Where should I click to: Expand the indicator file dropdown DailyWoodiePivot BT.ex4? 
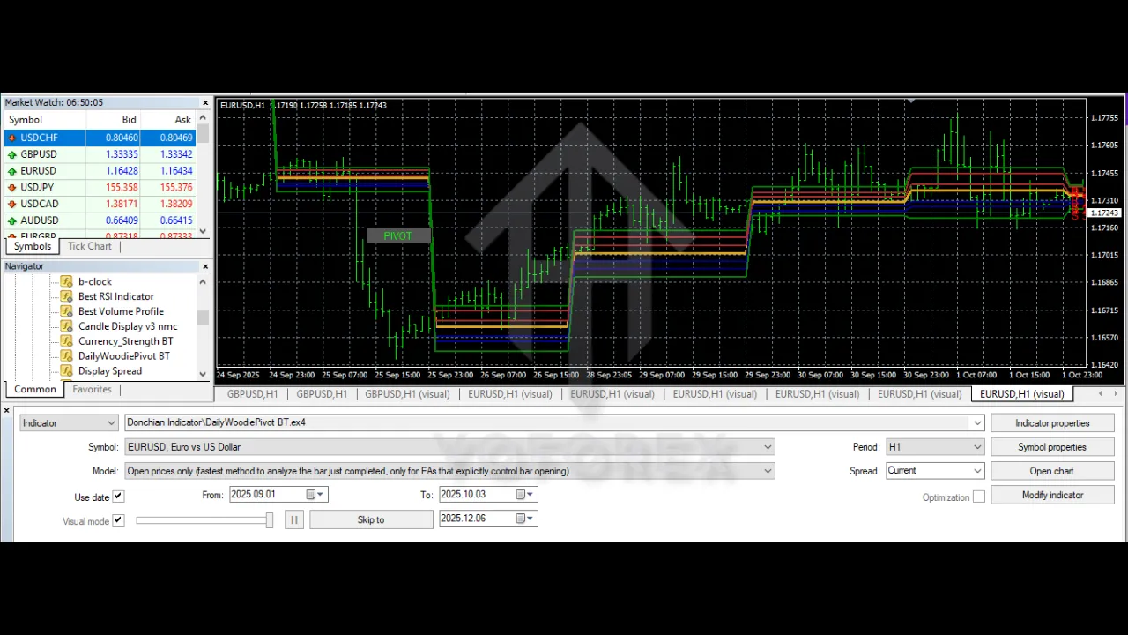coord(976,423)
